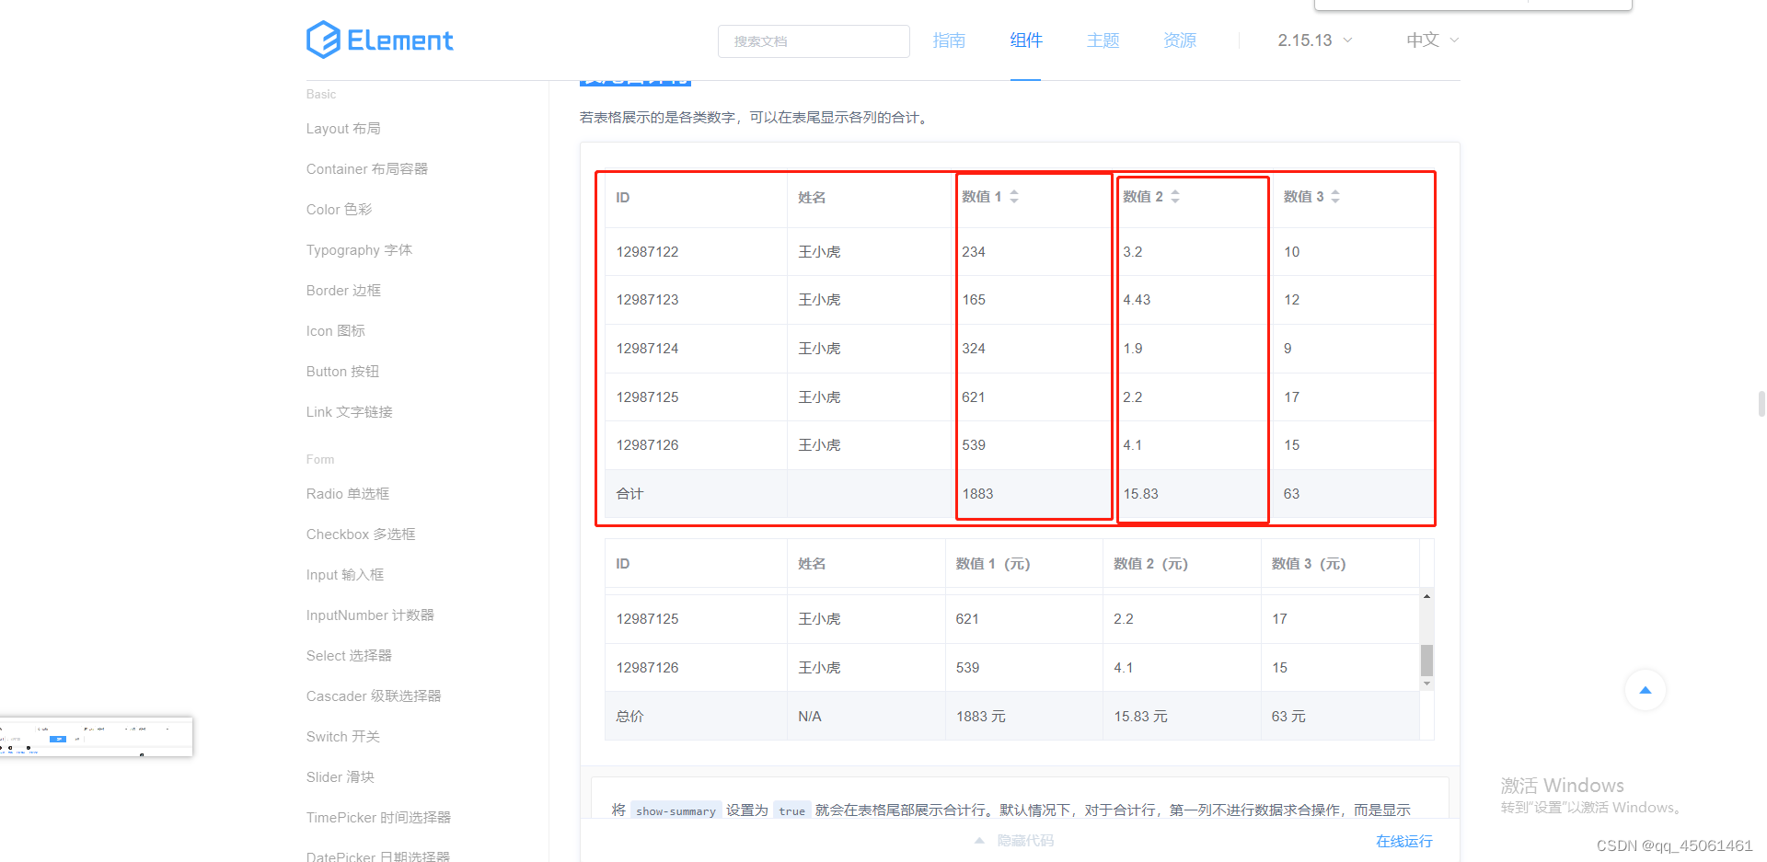This screenshot has width=1767, height=862.
Task: Open the 主题 nav tab
Action: tap(1103, 40)
